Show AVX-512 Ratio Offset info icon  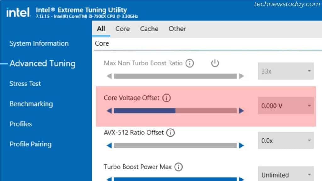(170, 133)
